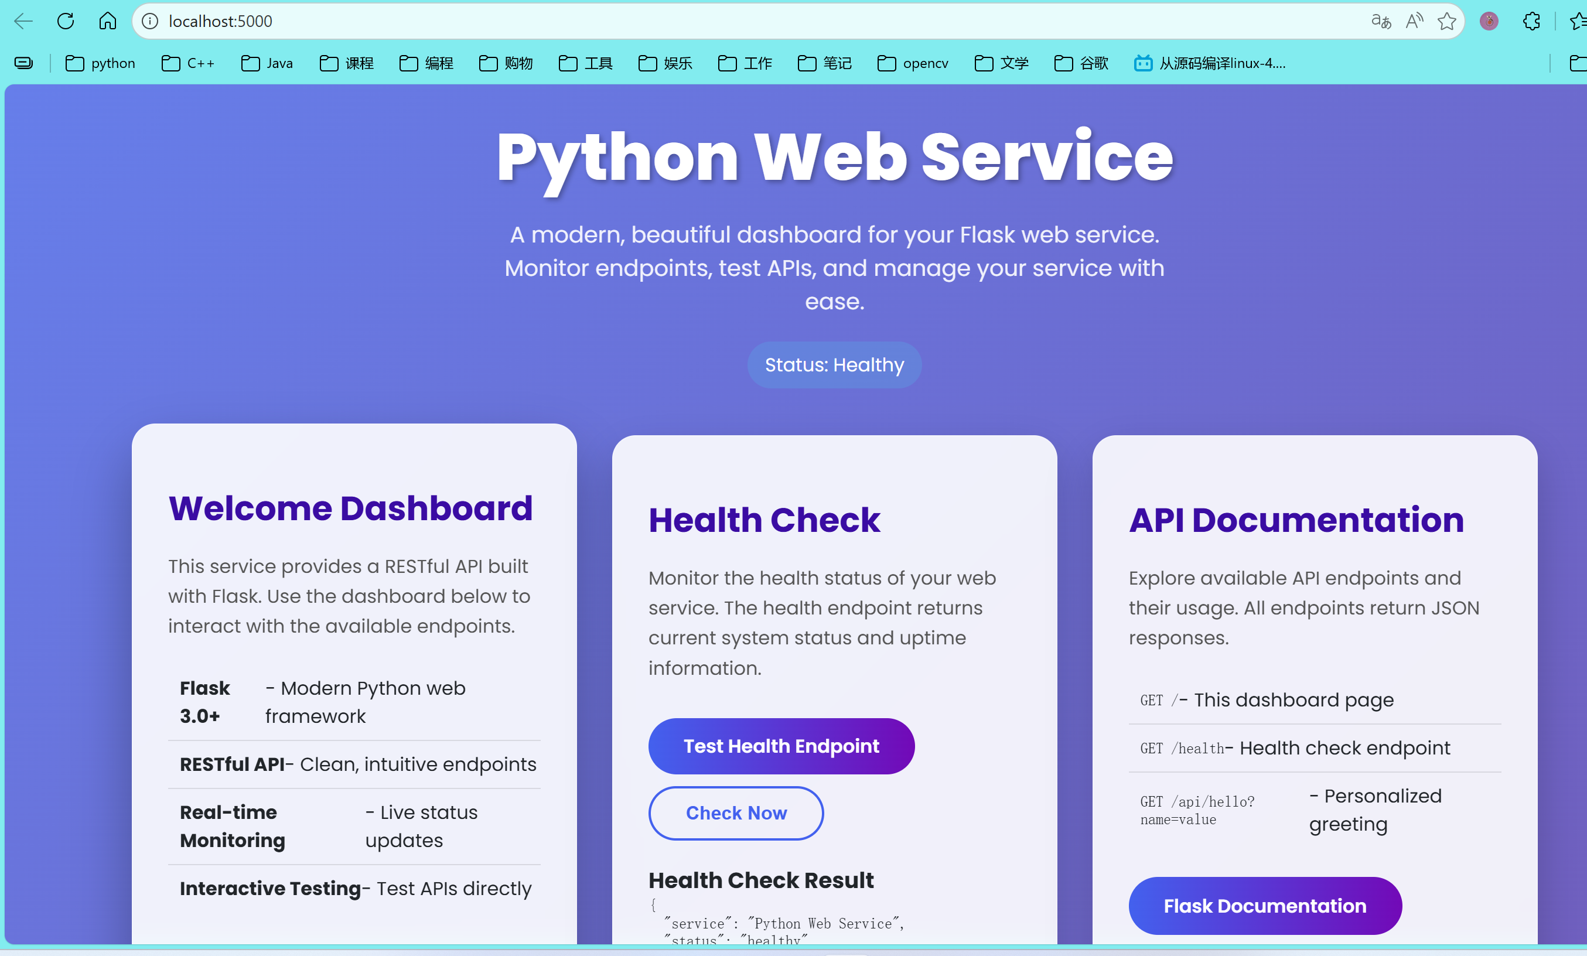Click the Test Health Endpoint button
Screen dimensions: 1587x956
781,746
